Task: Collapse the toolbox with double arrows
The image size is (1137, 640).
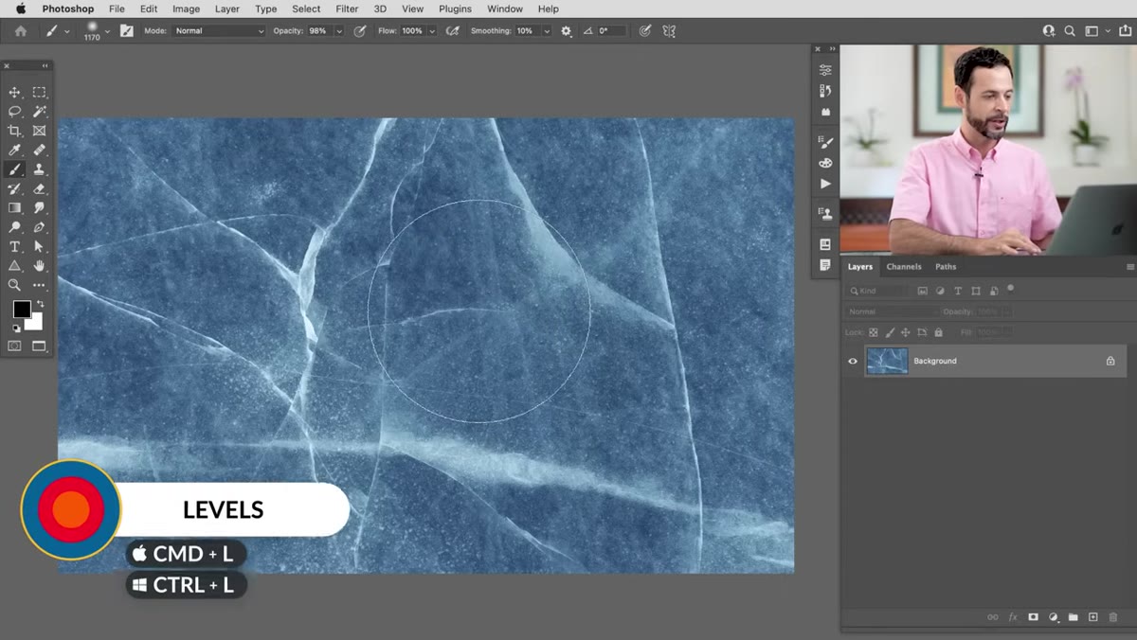Action: point(45,66)
